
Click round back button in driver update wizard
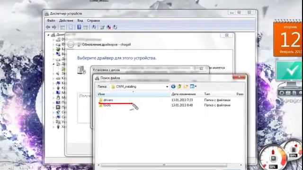tap(71, 44)
